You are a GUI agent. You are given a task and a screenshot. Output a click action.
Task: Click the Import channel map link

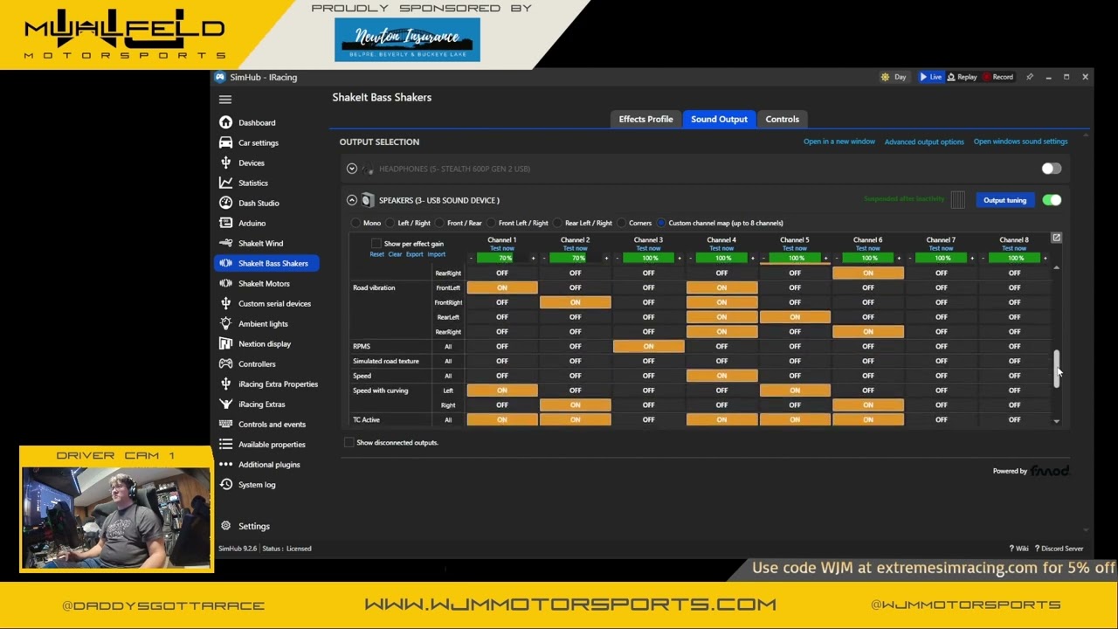click(x=436, y=254)
